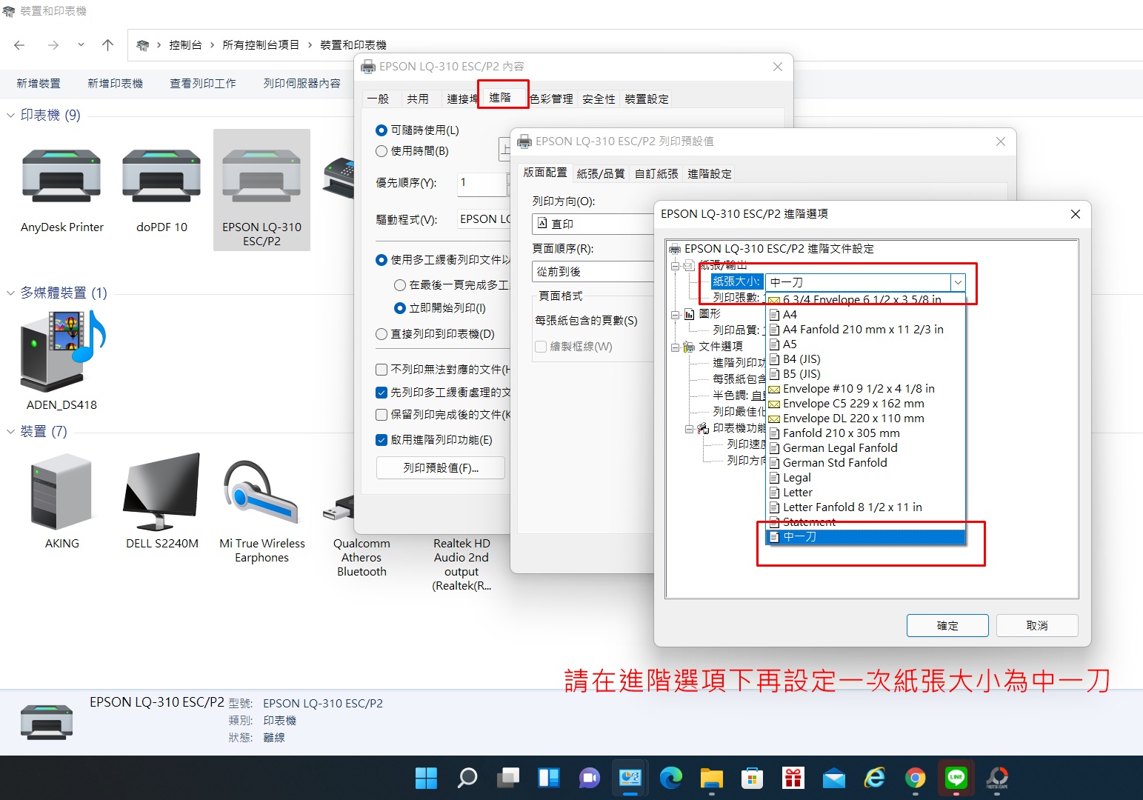
Task: Toggle 保留列印完成後的文件 checkbox
Action: (x=381, y=415)
